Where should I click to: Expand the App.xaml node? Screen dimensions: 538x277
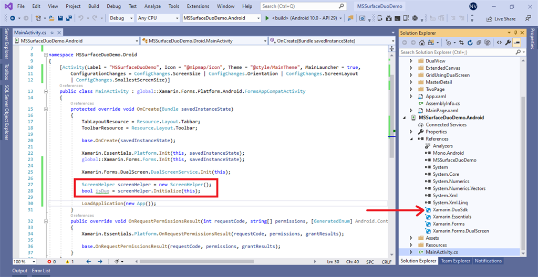click(x=411, y=97)
